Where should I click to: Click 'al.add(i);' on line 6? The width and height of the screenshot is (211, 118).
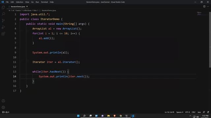coord(47,38)
